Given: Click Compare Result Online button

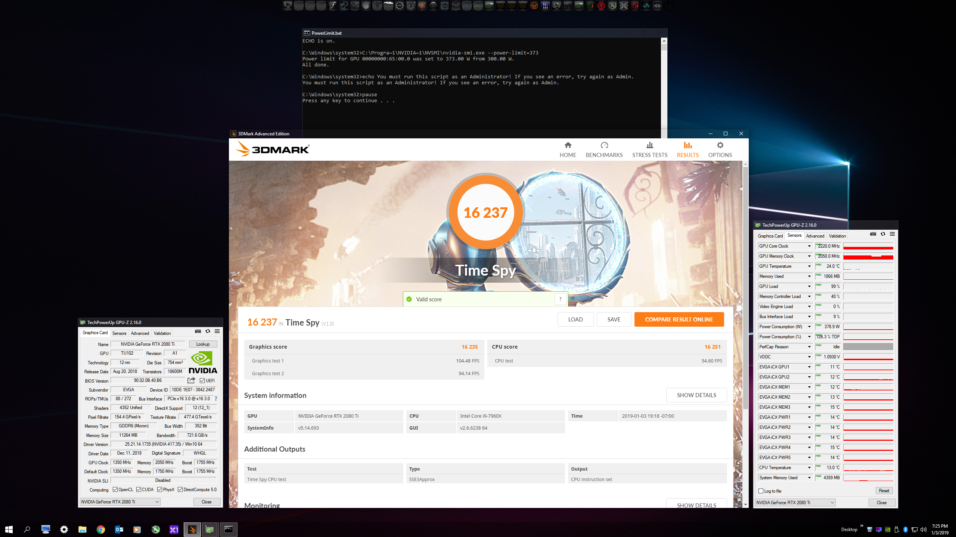Looking at the screenshot, I should tap(679, 320).
